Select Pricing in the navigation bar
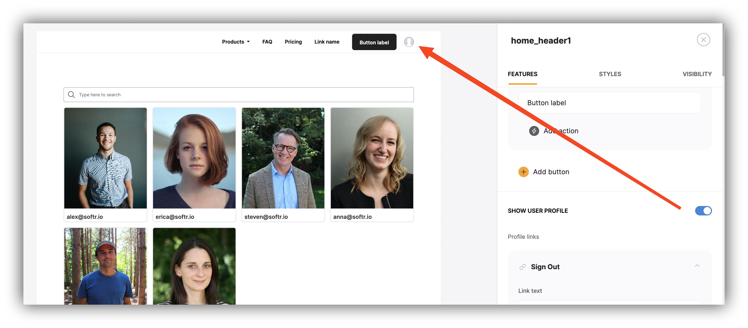 pyautogui.click(x=293, y=41)
